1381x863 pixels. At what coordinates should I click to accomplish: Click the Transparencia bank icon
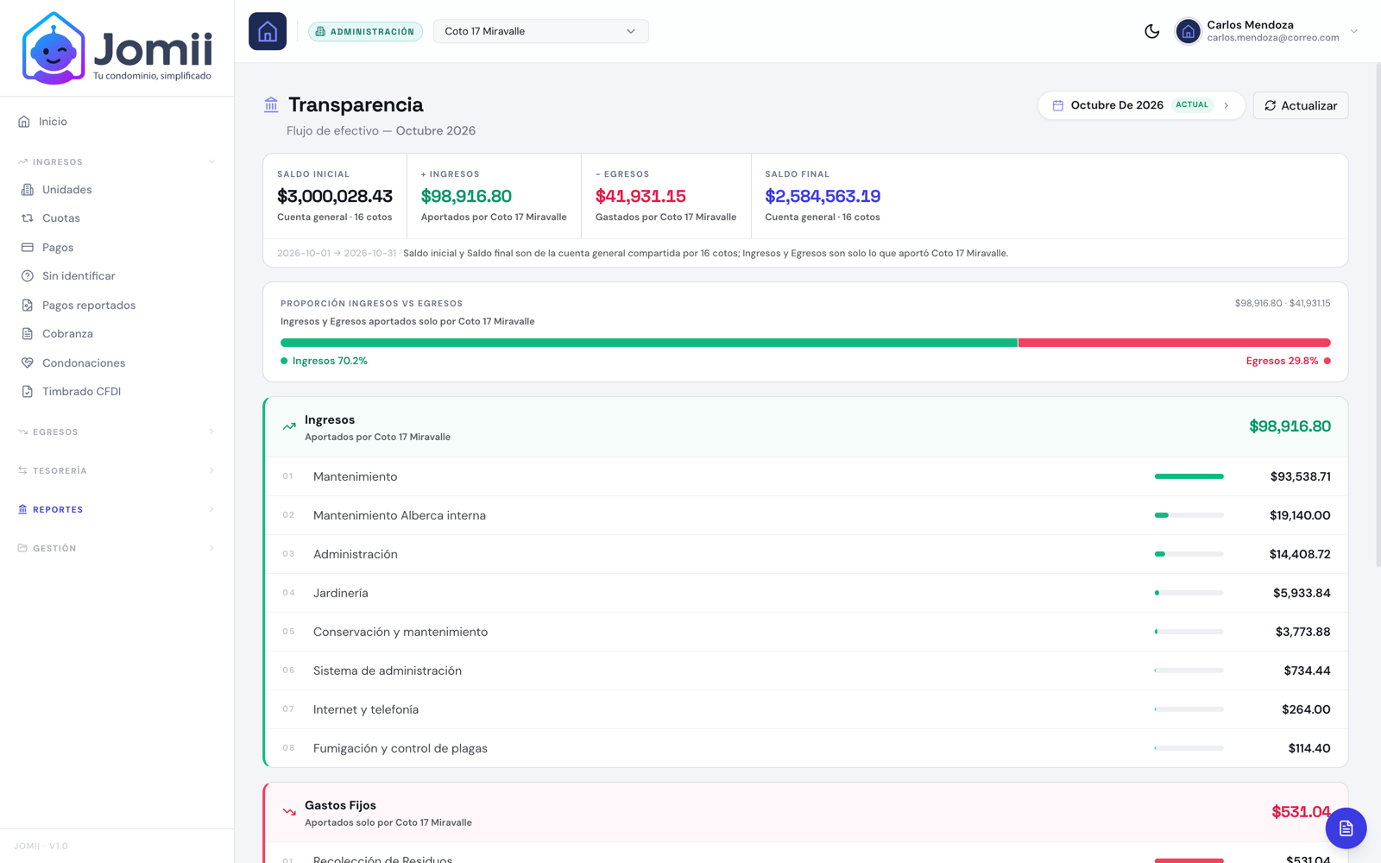tap(271, 104)
